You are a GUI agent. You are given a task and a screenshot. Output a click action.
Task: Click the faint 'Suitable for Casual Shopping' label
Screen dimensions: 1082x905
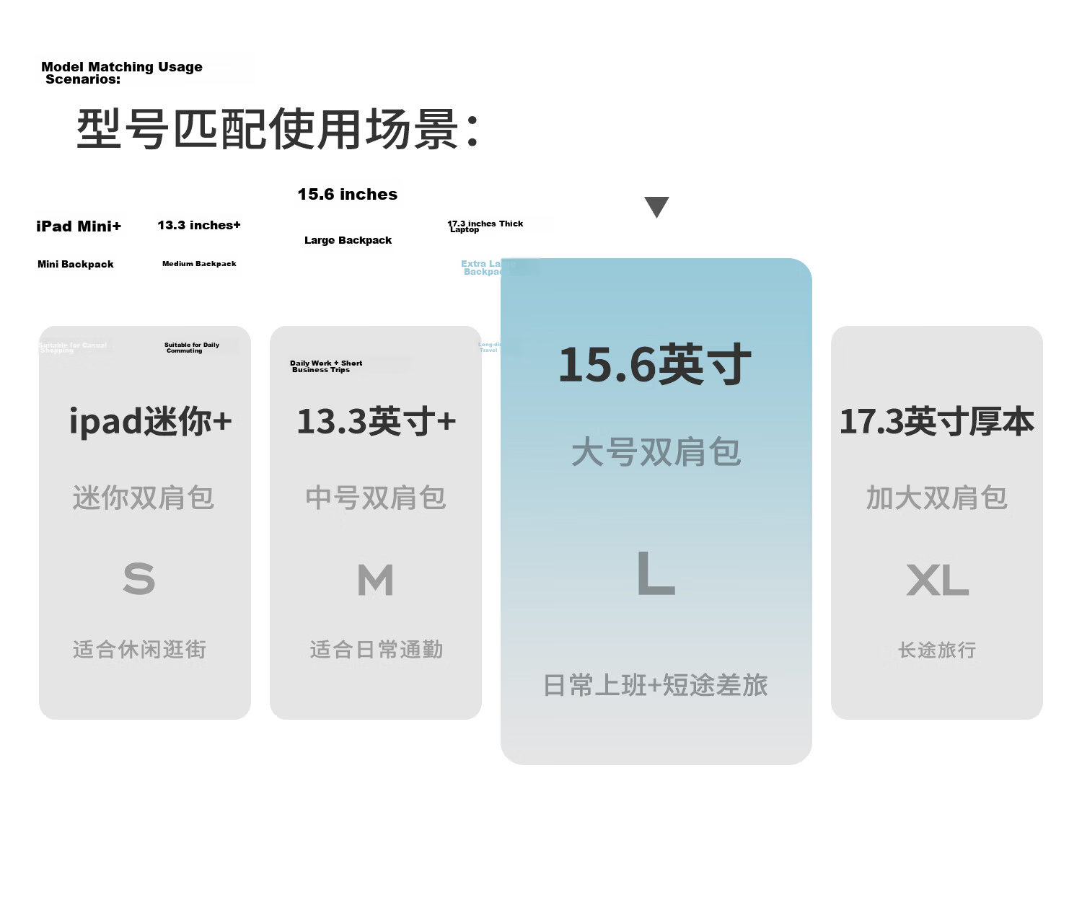point(73,348)
